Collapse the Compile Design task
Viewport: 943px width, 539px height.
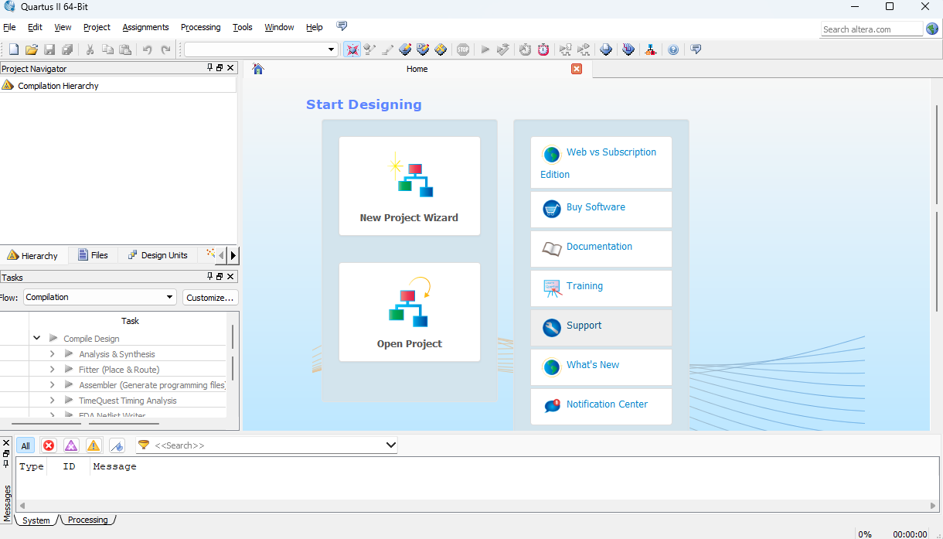click(x=37, y=339)
